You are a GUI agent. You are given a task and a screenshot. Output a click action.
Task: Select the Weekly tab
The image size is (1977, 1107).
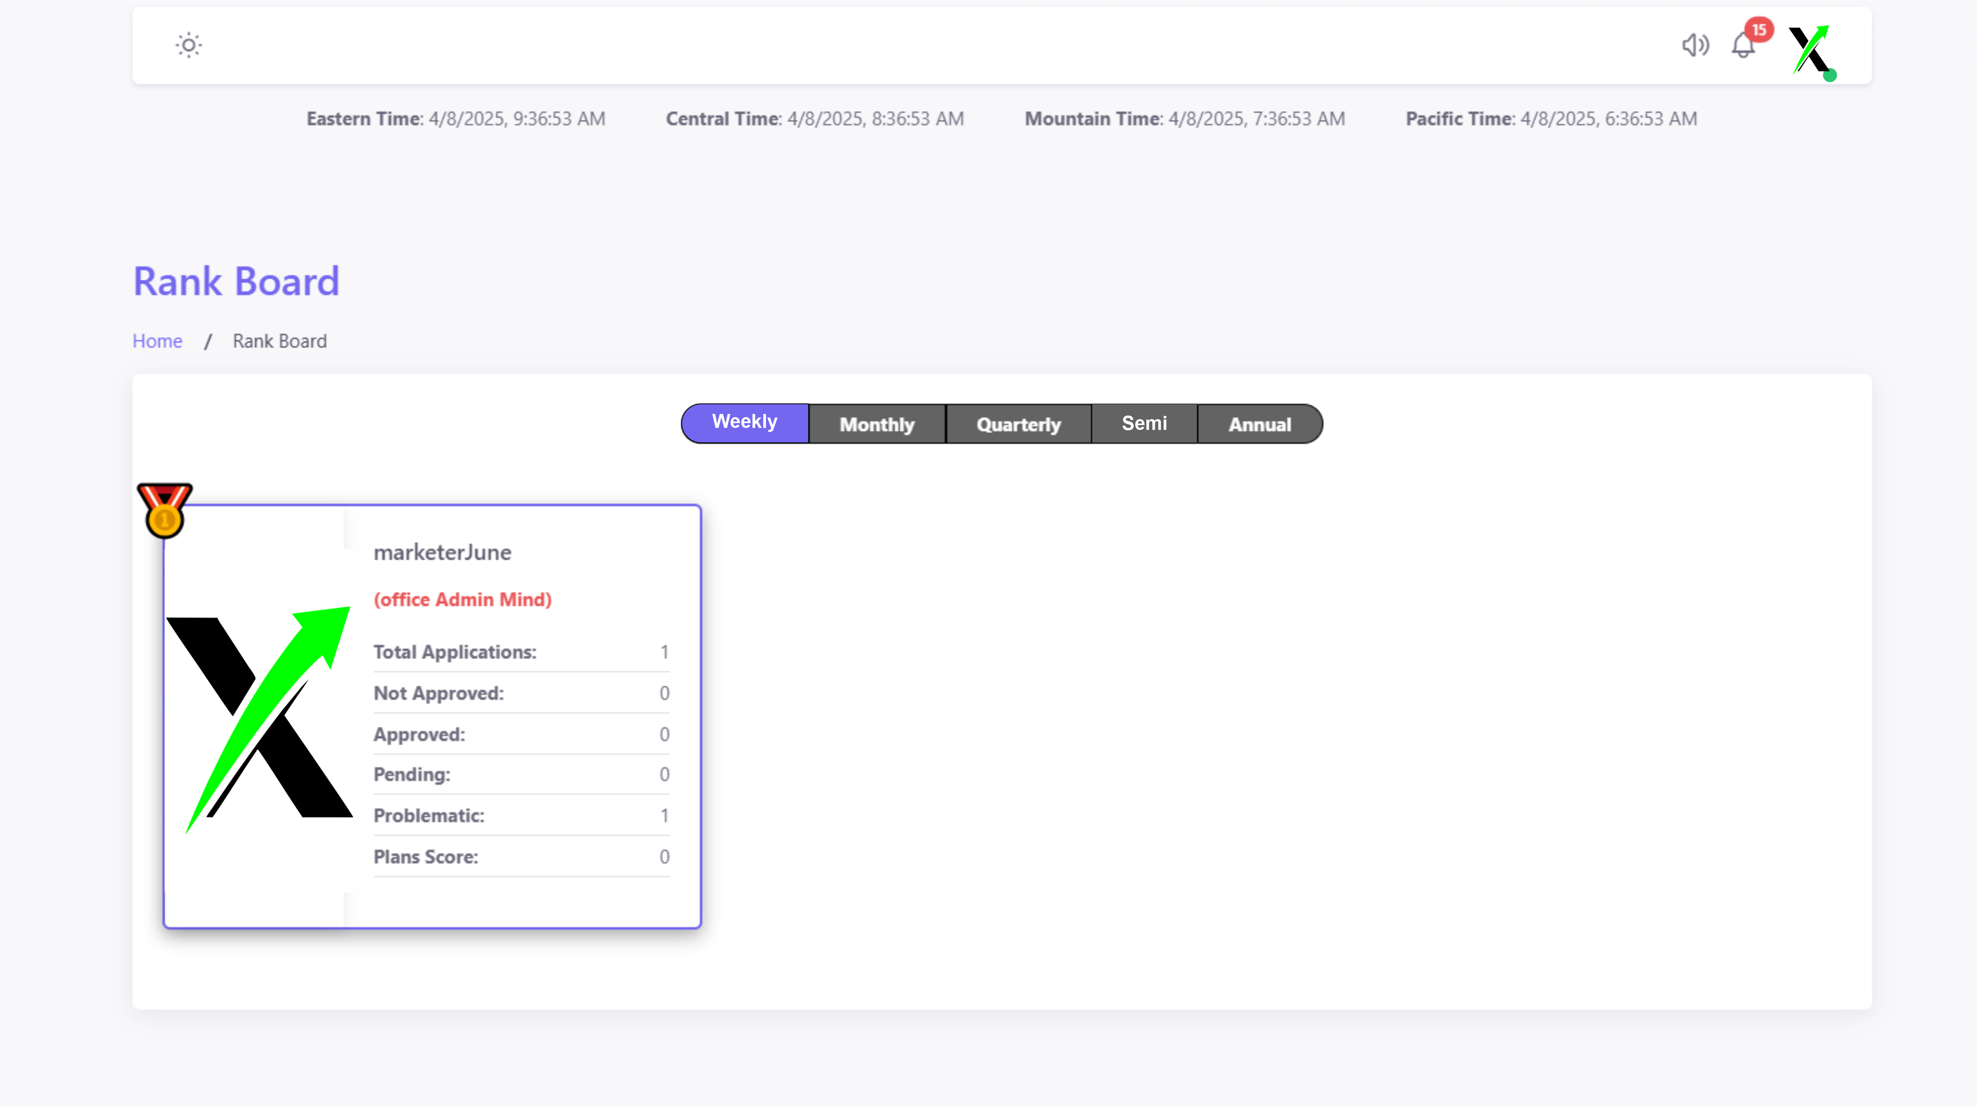pyautogui.click(x=745, y=423)
